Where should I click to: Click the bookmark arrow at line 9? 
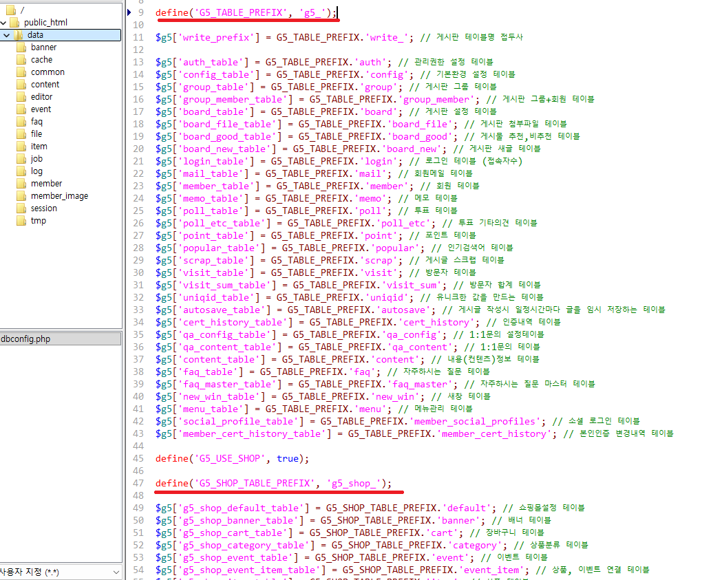click(129, 12)
